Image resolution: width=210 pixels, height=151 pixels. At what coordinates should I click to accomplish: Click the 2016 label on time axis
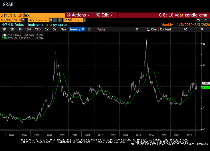click(151, 135)
